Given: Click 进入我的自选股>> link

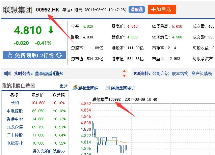Looking at the screenshot, I should [49, 151].
